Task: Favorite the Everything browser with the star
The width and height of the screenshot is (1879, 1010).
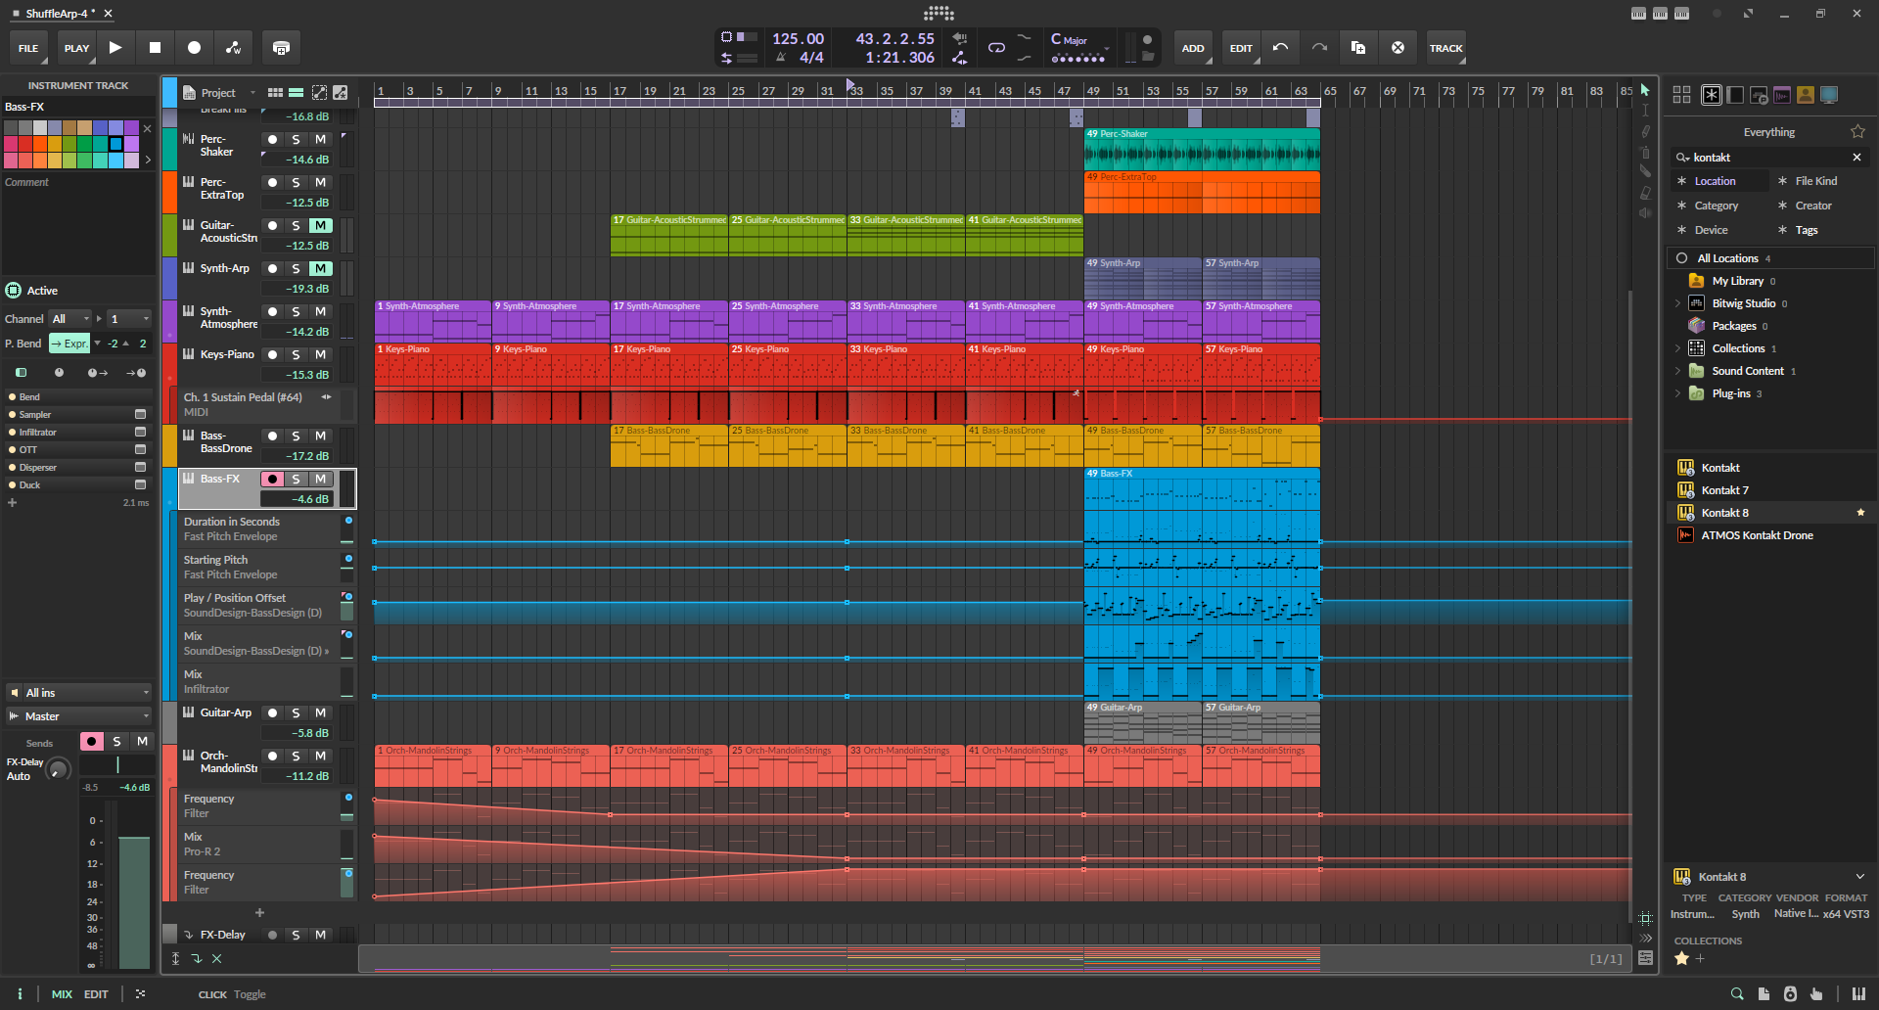Action: pos(1857,131)
